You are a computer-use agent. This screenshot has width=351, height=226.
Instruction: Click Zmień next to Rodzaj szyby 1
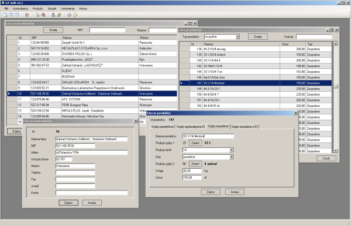pyautogui.click(x=195, y=143)
